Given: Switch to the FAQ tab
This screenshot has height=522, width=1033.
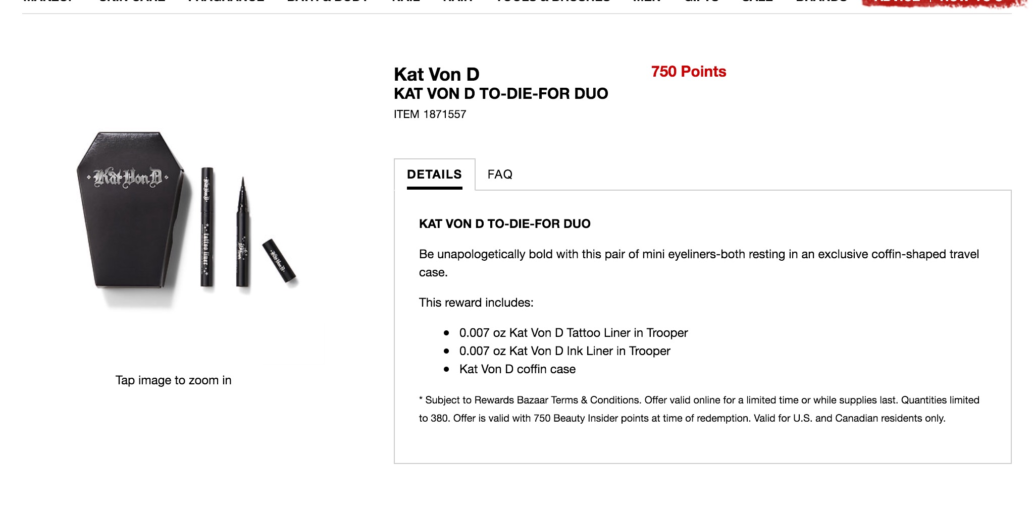Looking at the screenshot, I should tap(499, 175).
